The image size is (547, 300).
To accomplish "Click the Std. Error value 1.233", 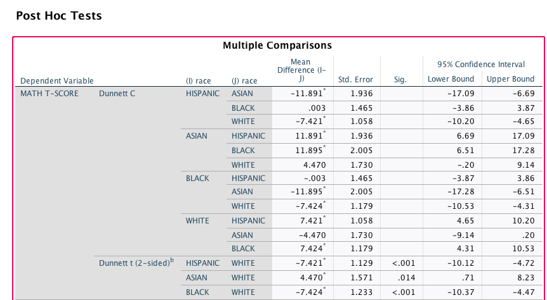I will pyautogui.click(x=362, y=292).
